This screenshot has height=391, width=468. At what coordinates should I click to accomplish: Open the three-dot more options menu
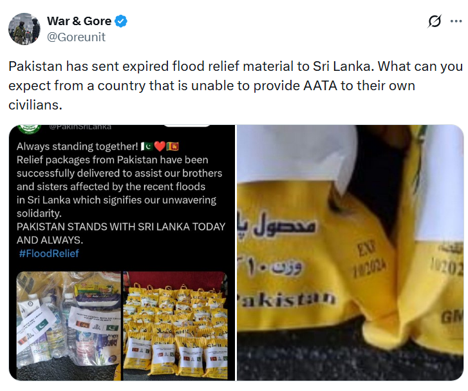[456, 21]
